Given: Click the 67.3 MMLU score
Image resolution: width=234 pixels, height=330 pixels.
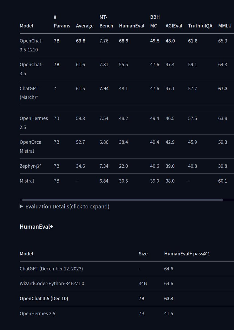Looking at the screenshot, I should [223, 89].
